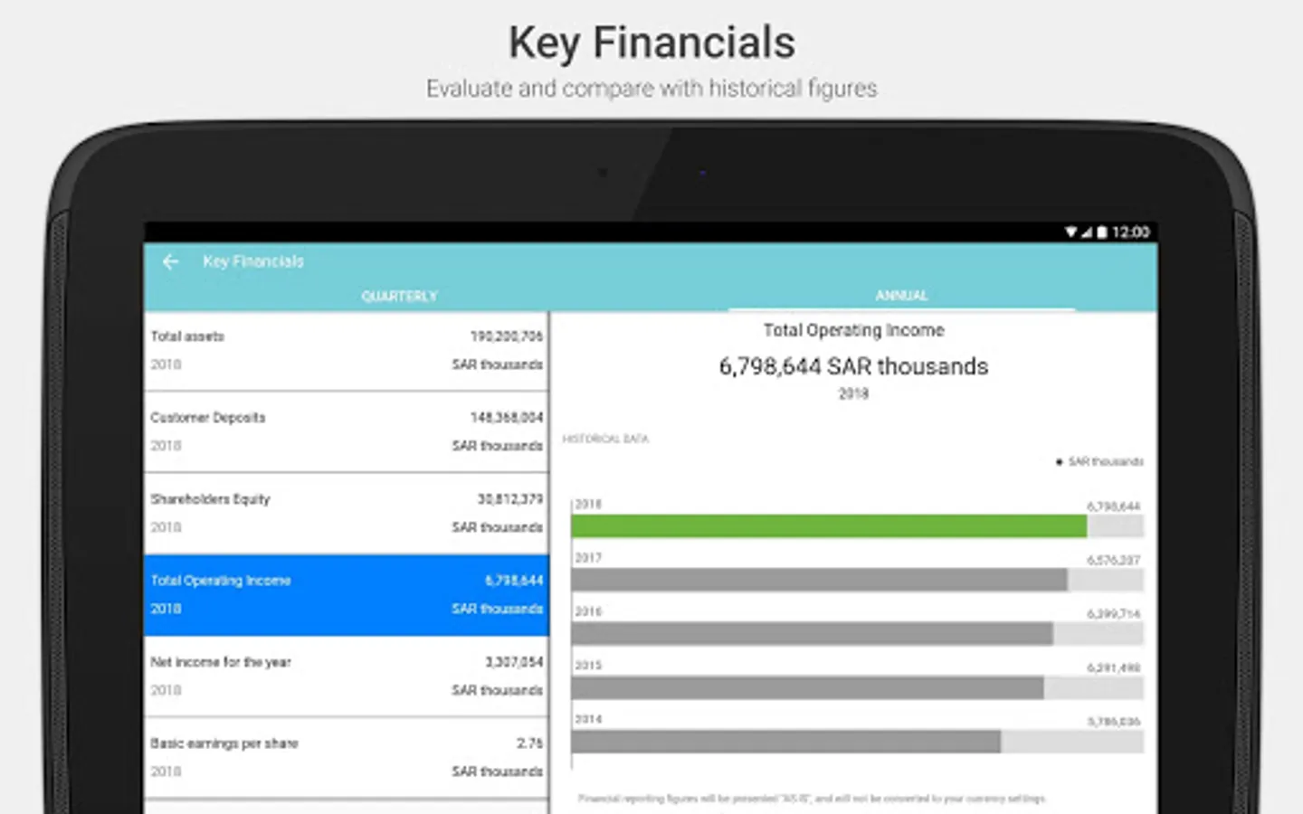Viewport: 1303px width, 814px height.
Task: Open the Customer Deposits row
Action: pos(347,432)
